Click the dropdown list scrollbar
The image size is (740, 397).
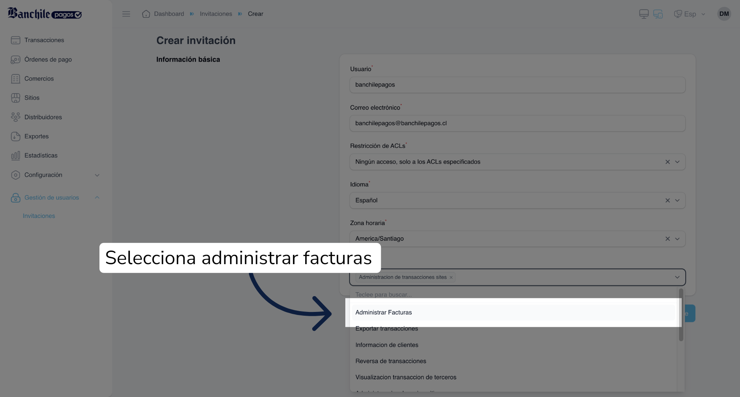pos(681,315)
